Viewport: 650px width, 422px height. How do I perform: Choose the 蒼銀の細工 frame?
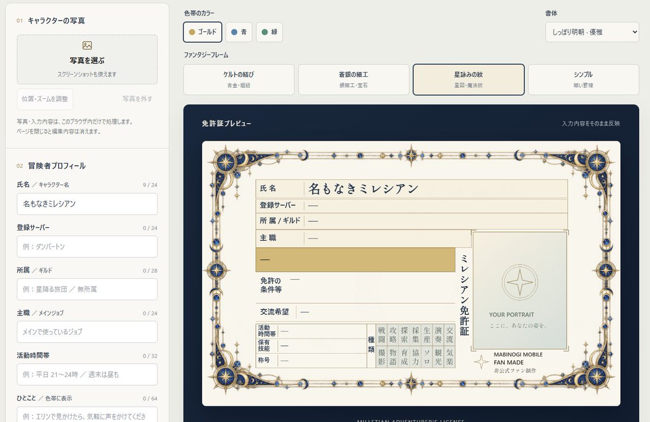[x=354, y=80]
